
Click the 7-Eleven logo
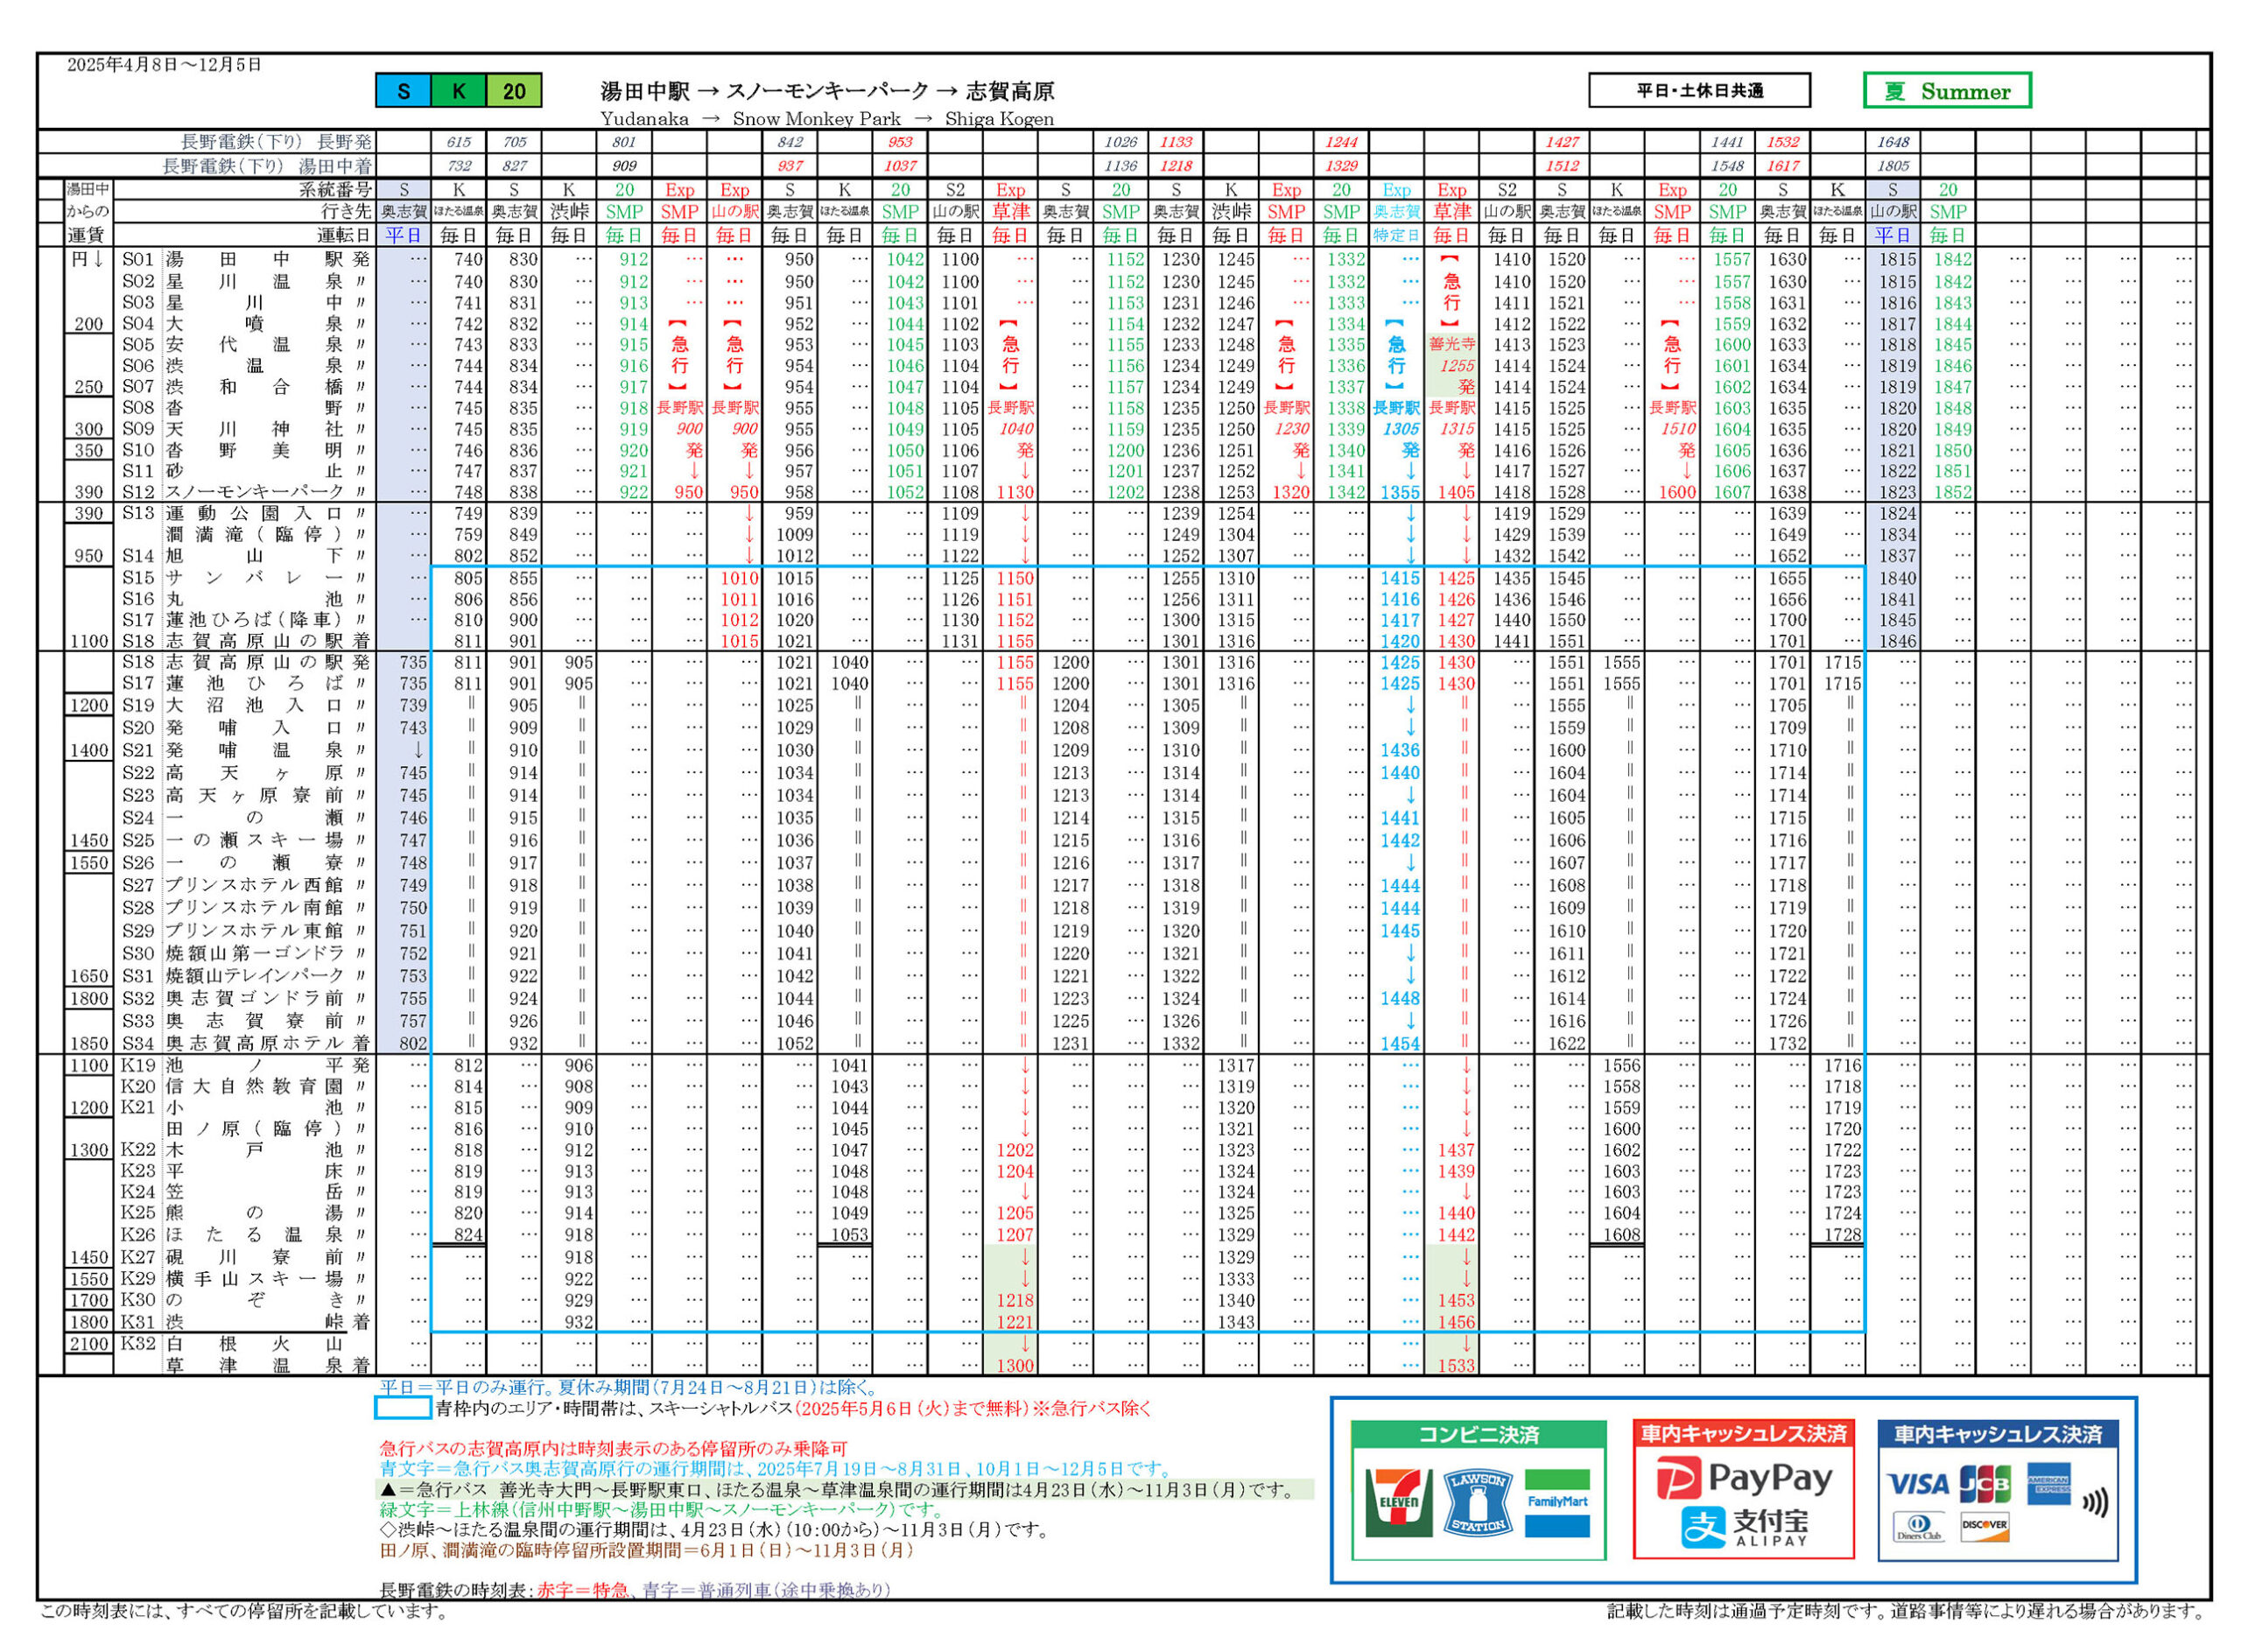(x=1397, y=1503)
